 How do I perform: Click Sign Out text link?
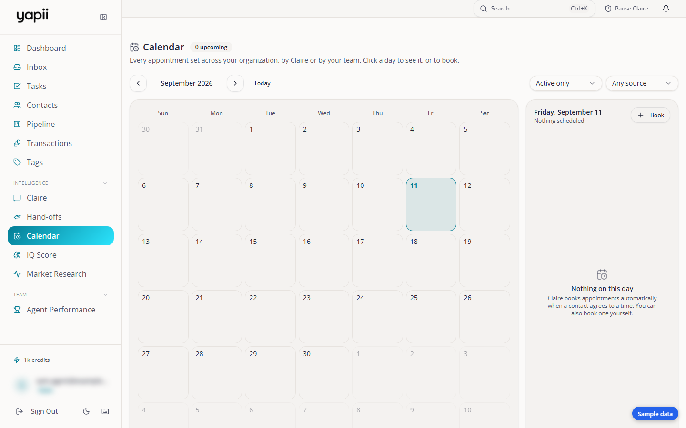click(44, 411)
